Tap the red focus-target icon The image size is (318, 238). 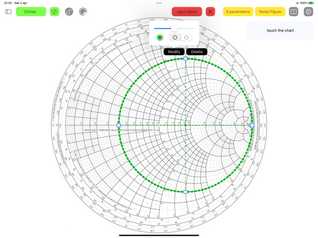[x=210, y=11]
